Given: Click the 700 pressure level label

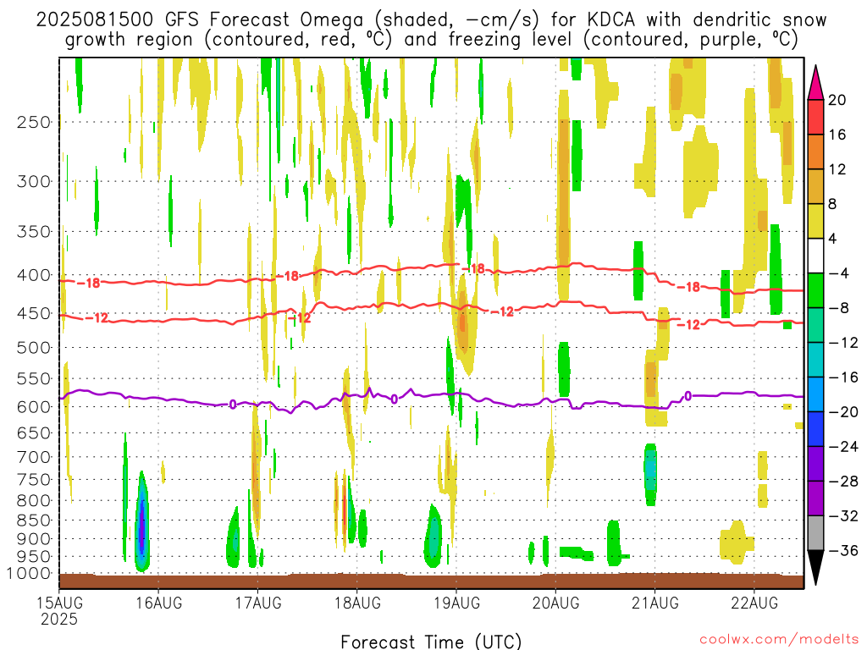Looking at the screenshot, I should 34,457.
